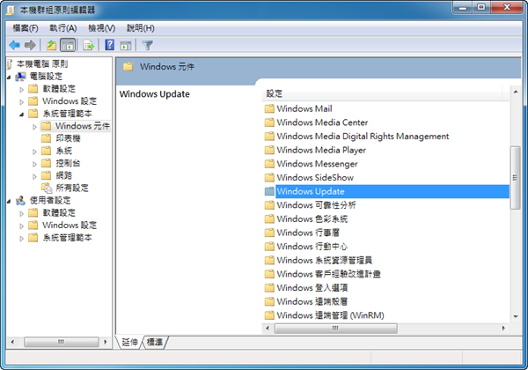The width and height of the screenshot is (528, 370).
Task: Click the folder icon of Windows Media Center
Action: 269,122
